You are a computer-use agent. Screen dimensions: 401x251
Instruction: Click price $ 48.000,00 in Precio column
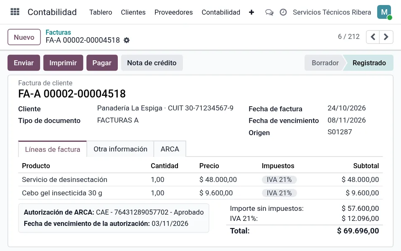(218, 179)
